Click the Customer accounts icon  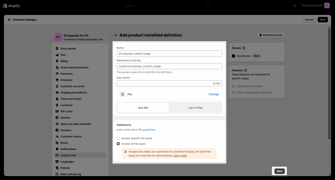click(57, 86)
